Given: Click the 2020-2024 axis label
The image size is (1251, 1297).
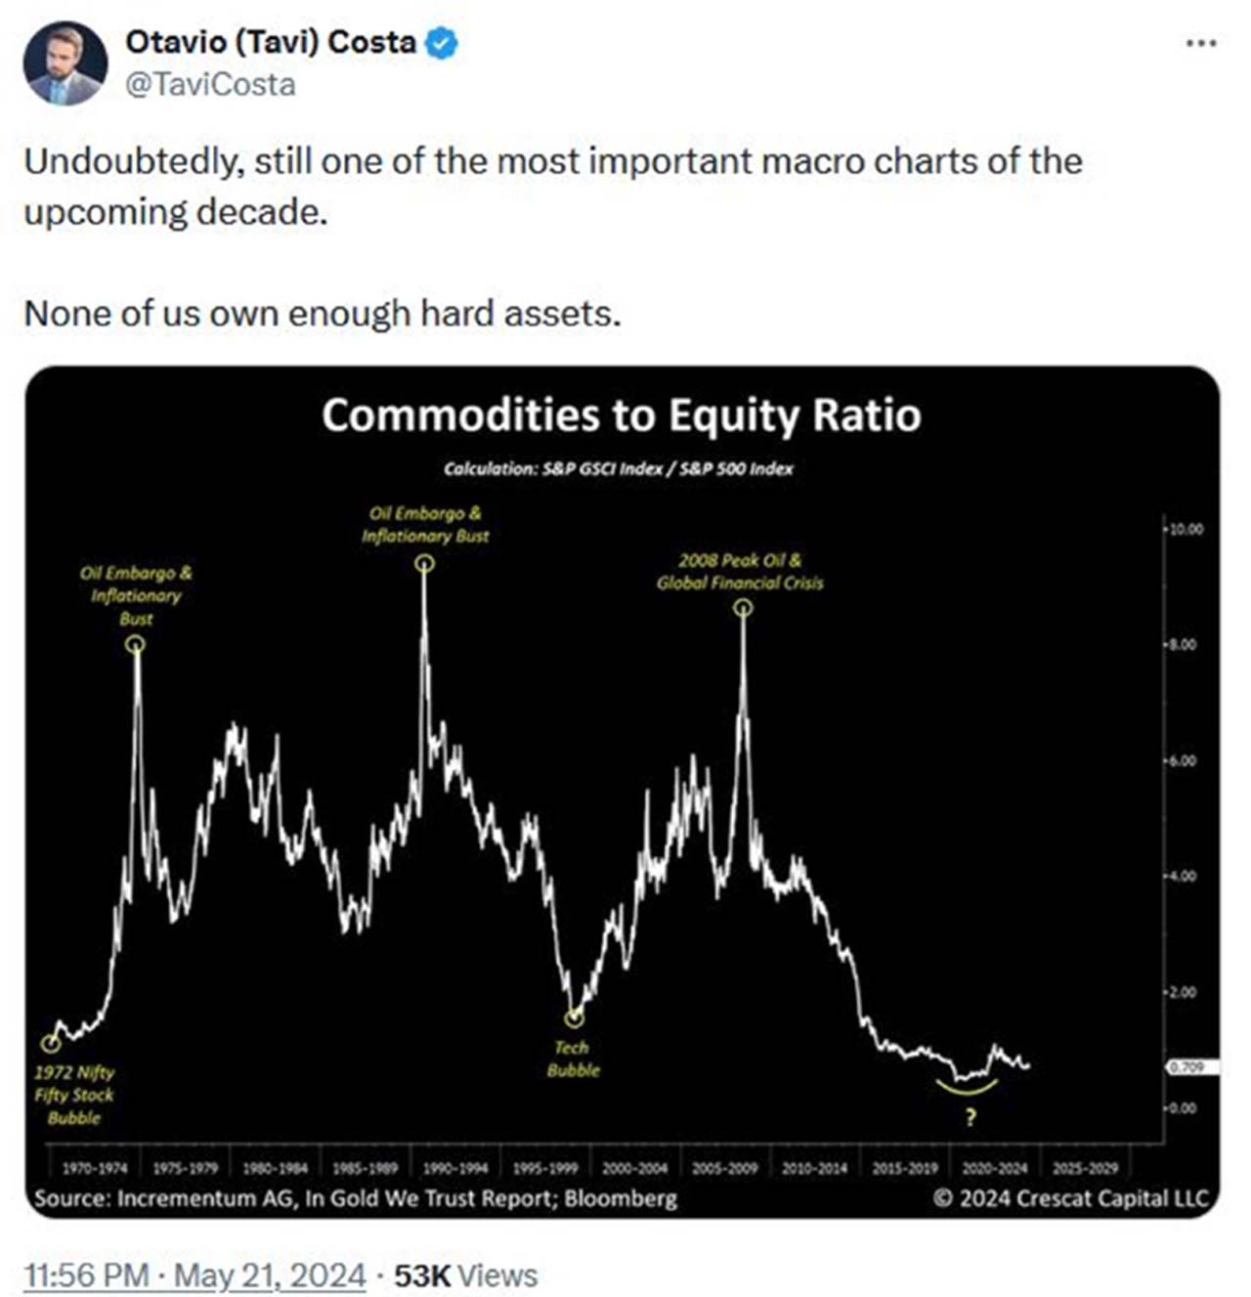Looking at the screenshot, I should [x=995, y=1167].
